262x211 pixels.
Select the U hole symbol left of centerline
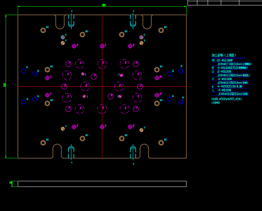tap(63, 37)
